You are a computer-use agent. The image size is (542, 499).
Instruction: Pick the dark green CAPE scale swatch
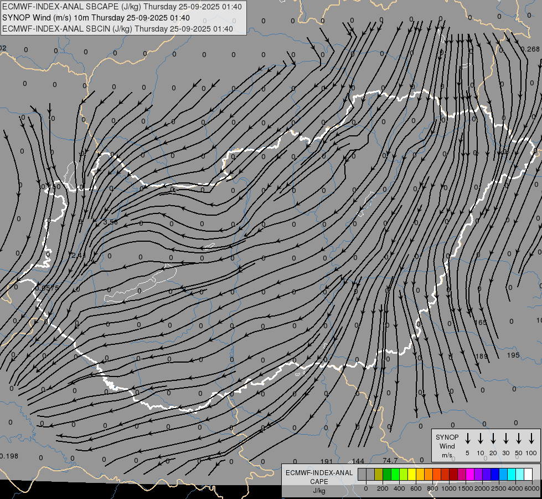point(387,474)
